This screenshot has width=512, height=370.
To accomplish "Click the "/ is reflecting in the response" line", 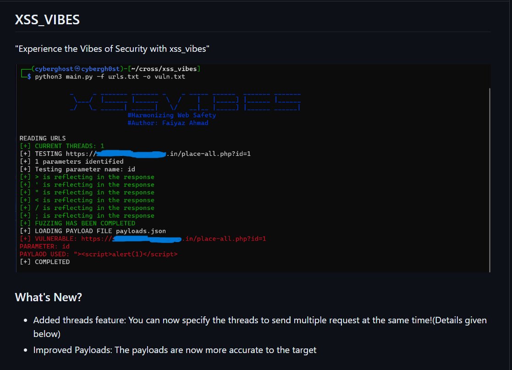I will pyautogui.click(x=87, y=208).
